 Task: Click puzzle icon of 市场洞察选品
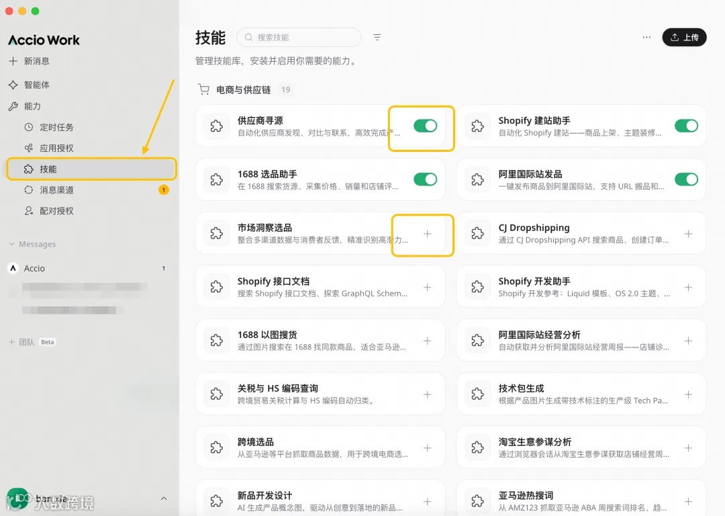click(x=216, y=233)
